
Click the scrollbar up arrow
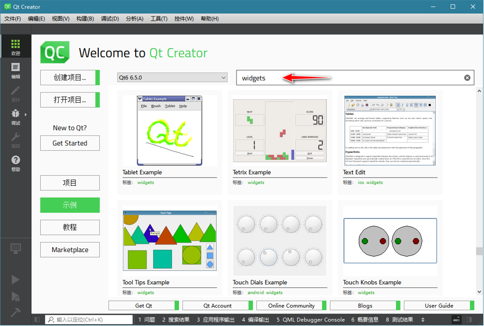point(479,91)
